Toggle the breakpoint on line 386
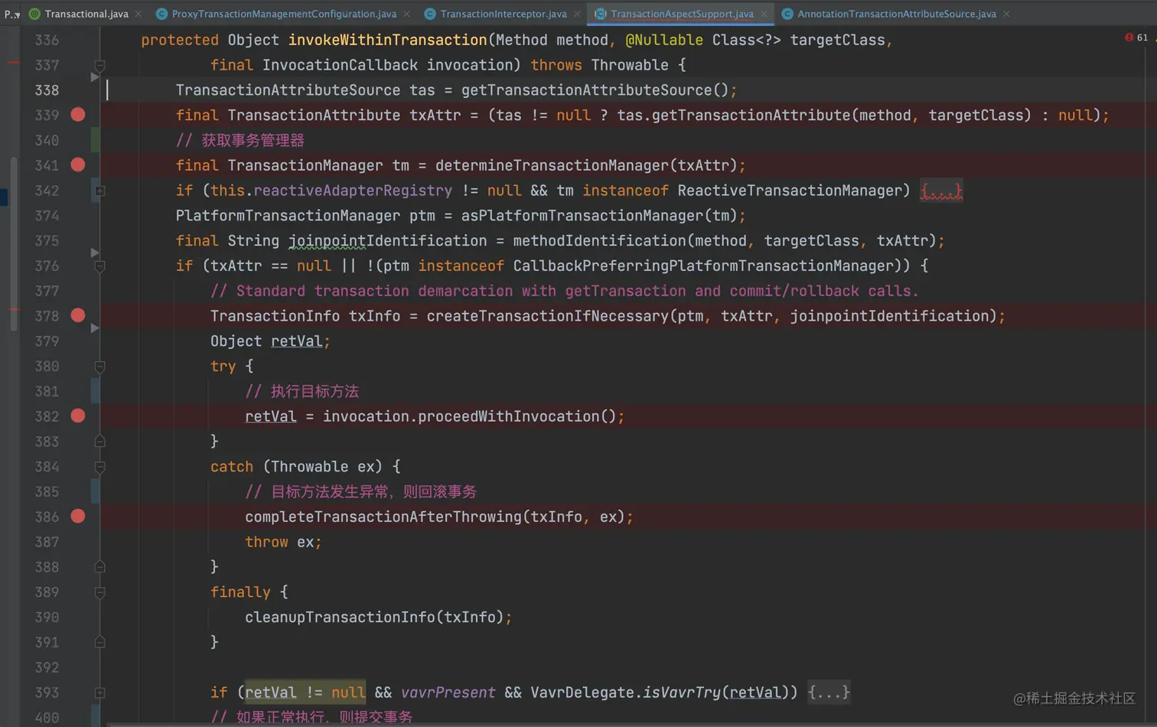The width and height of the screenshot is (1157, 727). tap(78, 517)
